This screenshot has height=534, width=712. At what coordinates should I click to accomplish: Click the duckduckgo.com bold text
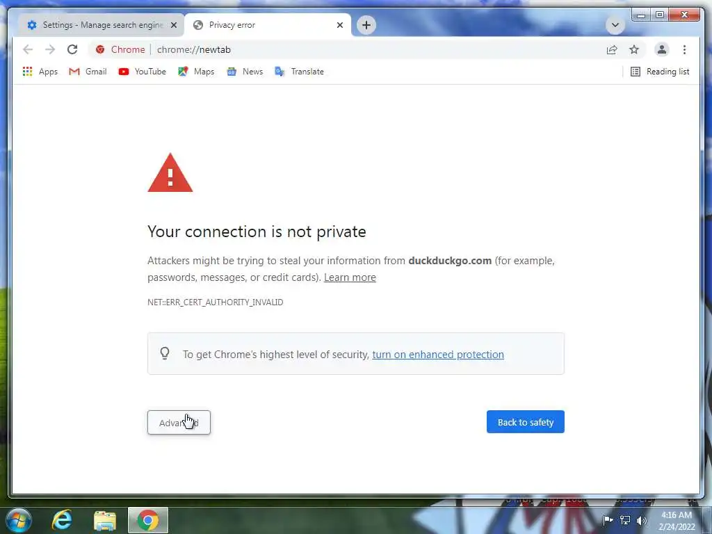click(x=450, y=261)
